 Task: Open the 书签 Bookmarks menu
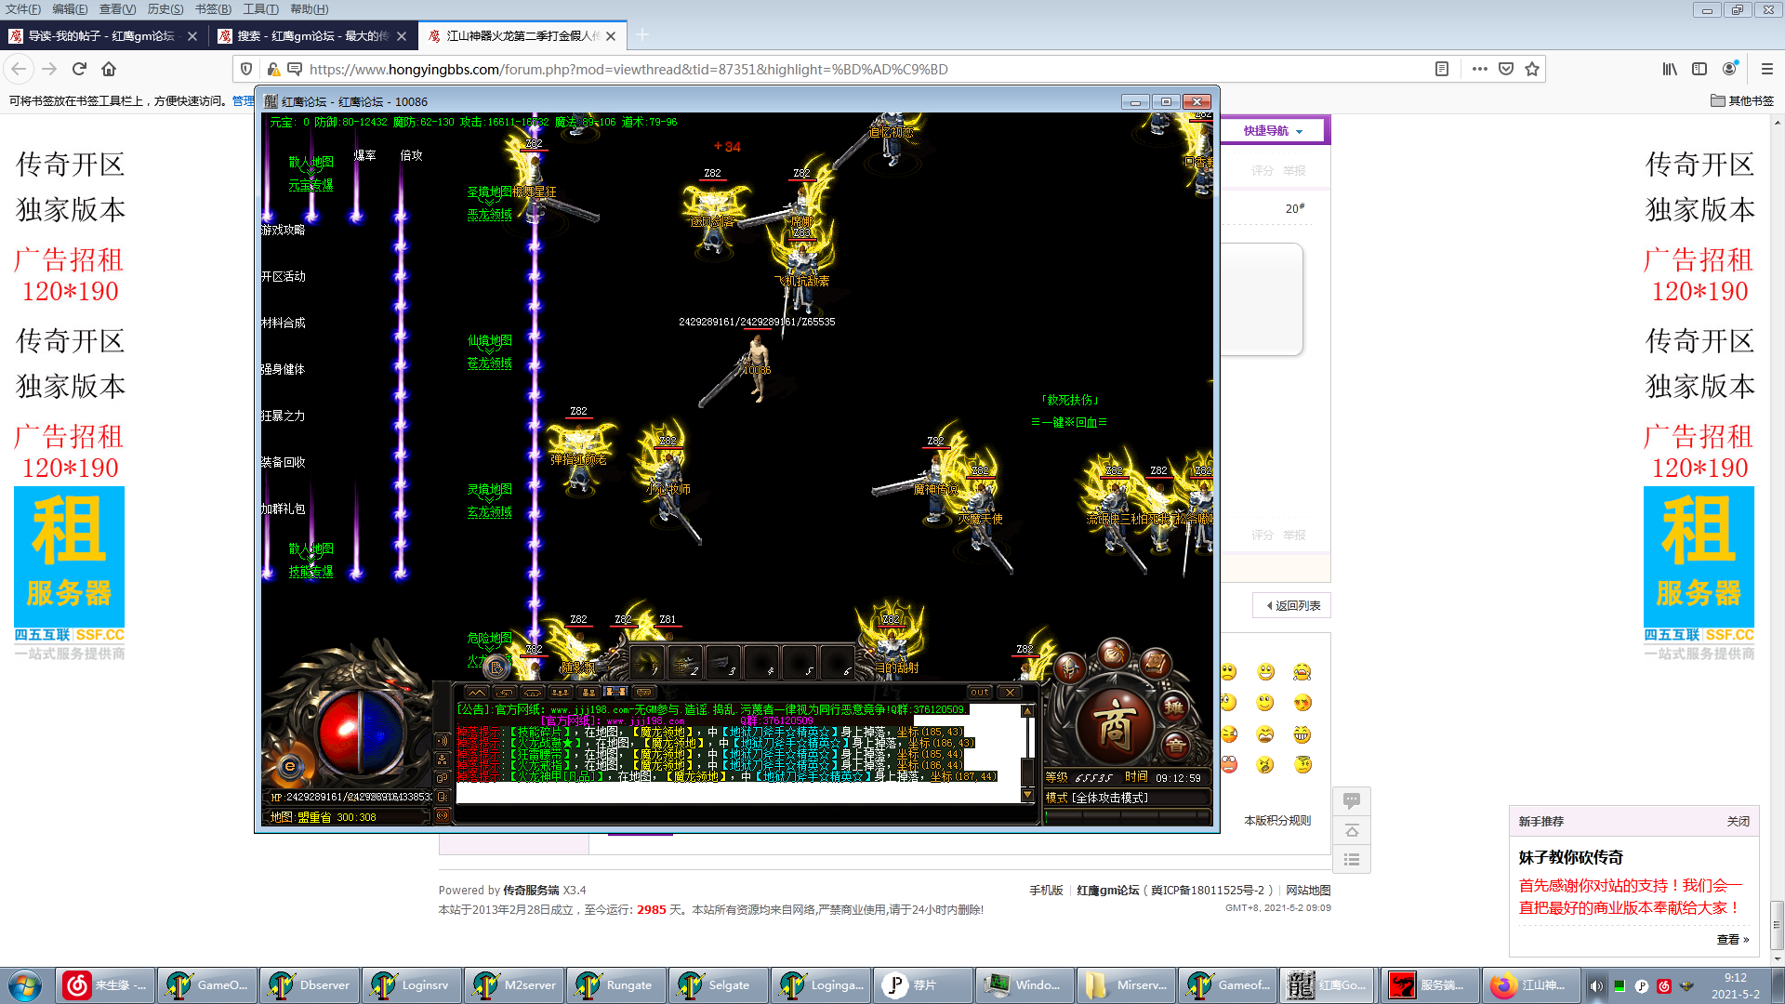213,9
